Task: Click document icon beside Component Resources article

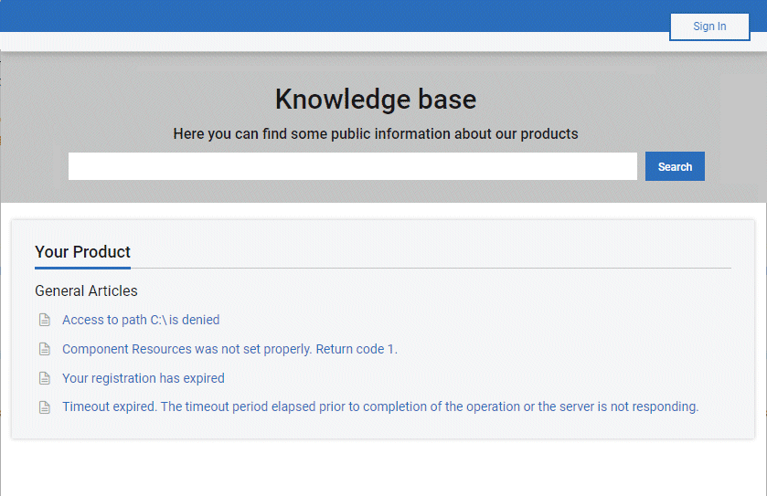Action: (x=45, y=349)
